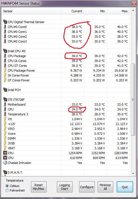Click the S.M.A.R.T. section icon
The width and height of the screenshot is (138, 199).
(5, 172)
